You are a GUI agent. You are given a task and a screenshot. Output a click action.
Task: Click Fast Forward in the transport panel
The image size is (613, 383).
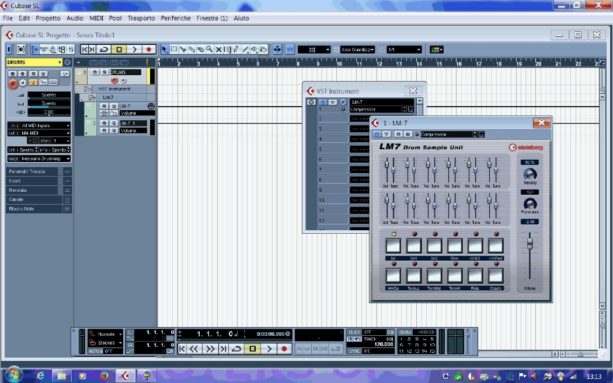tap(210, 349)
